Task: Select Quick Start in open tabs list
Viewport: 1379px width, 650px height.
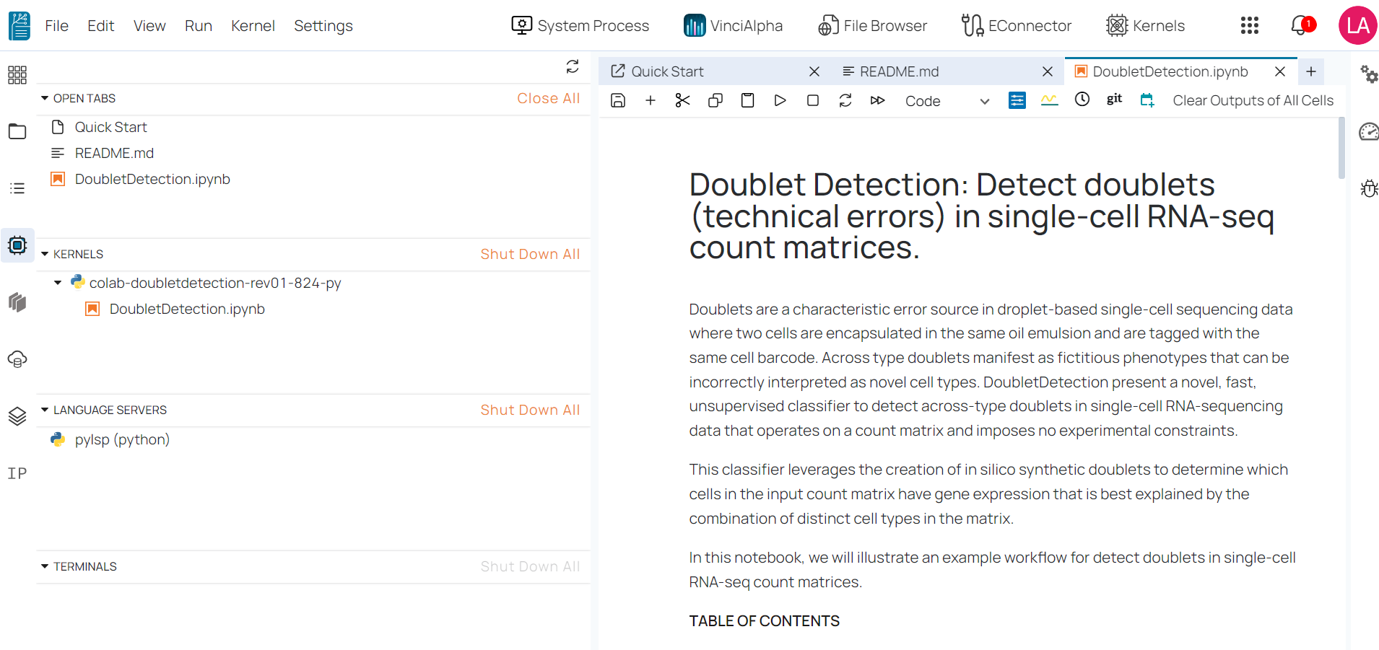Action: click(x=110, y=127)
